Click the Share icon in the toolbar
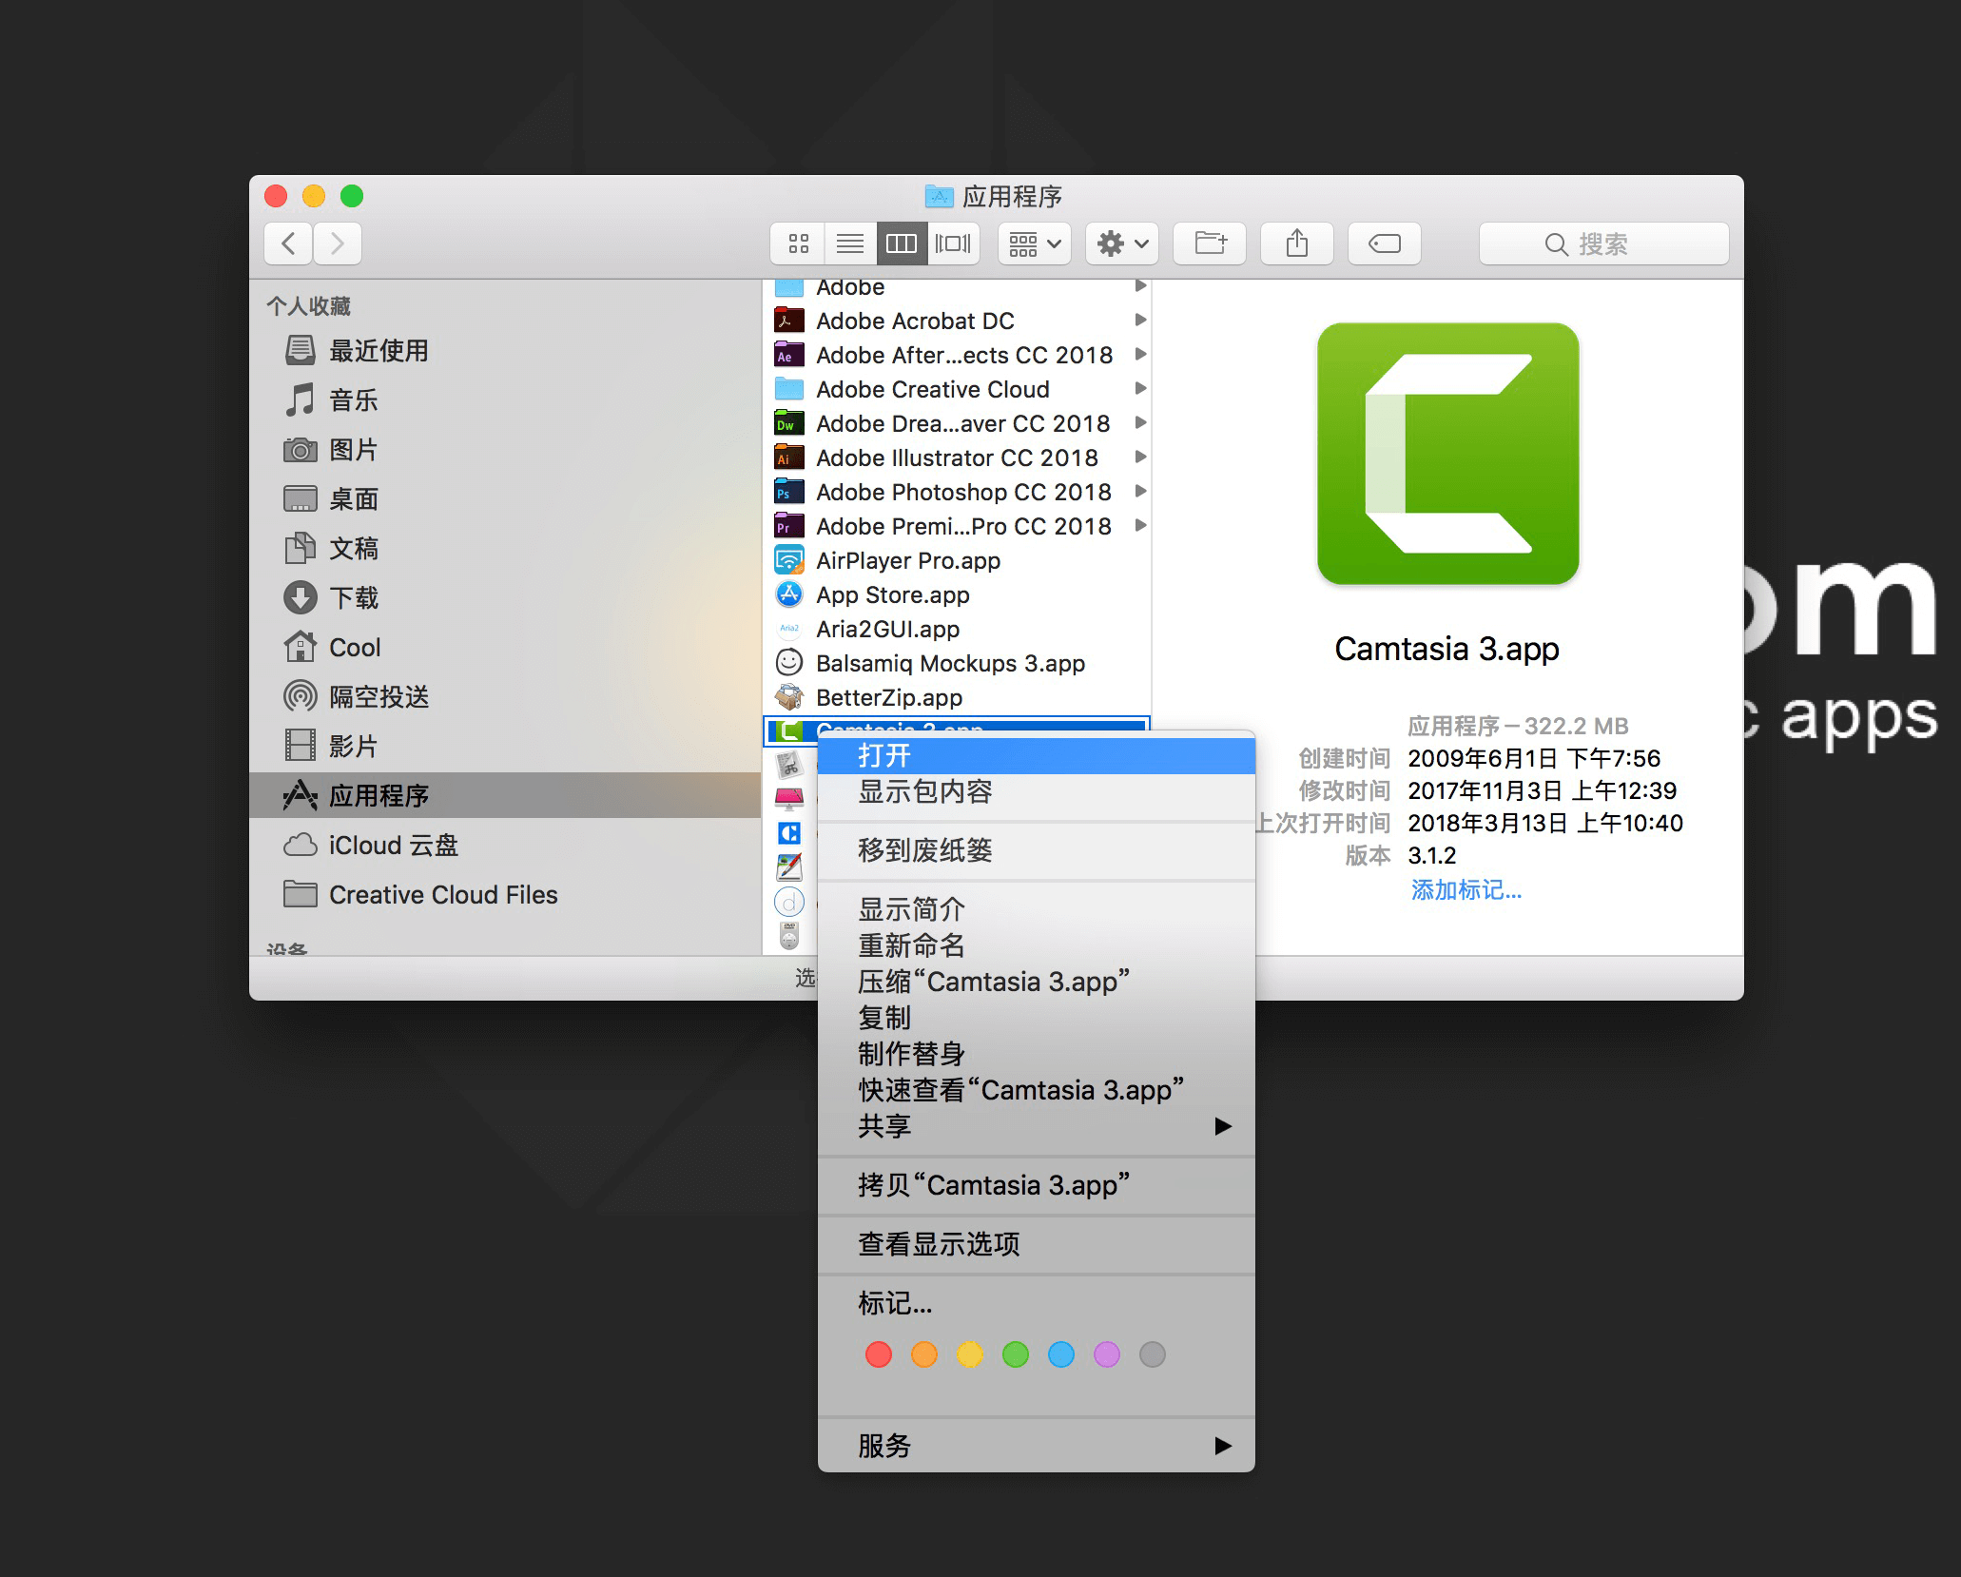Image resolution: width=1961 pixels, height=1577 pixels. pyautogui.click(x=1296, y=243)
